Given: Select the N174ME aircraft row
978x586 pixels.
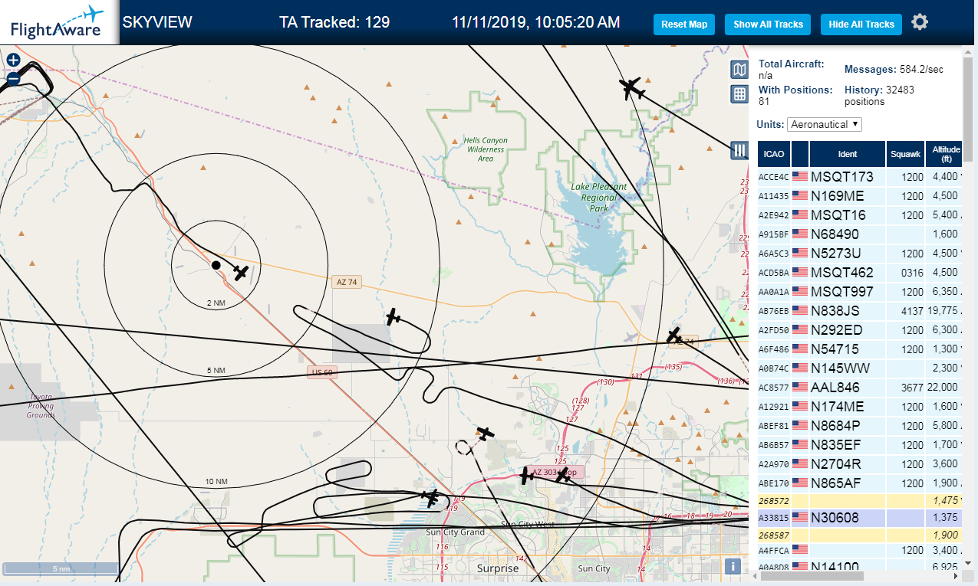Looking at the screenshot, I should 860,407.
